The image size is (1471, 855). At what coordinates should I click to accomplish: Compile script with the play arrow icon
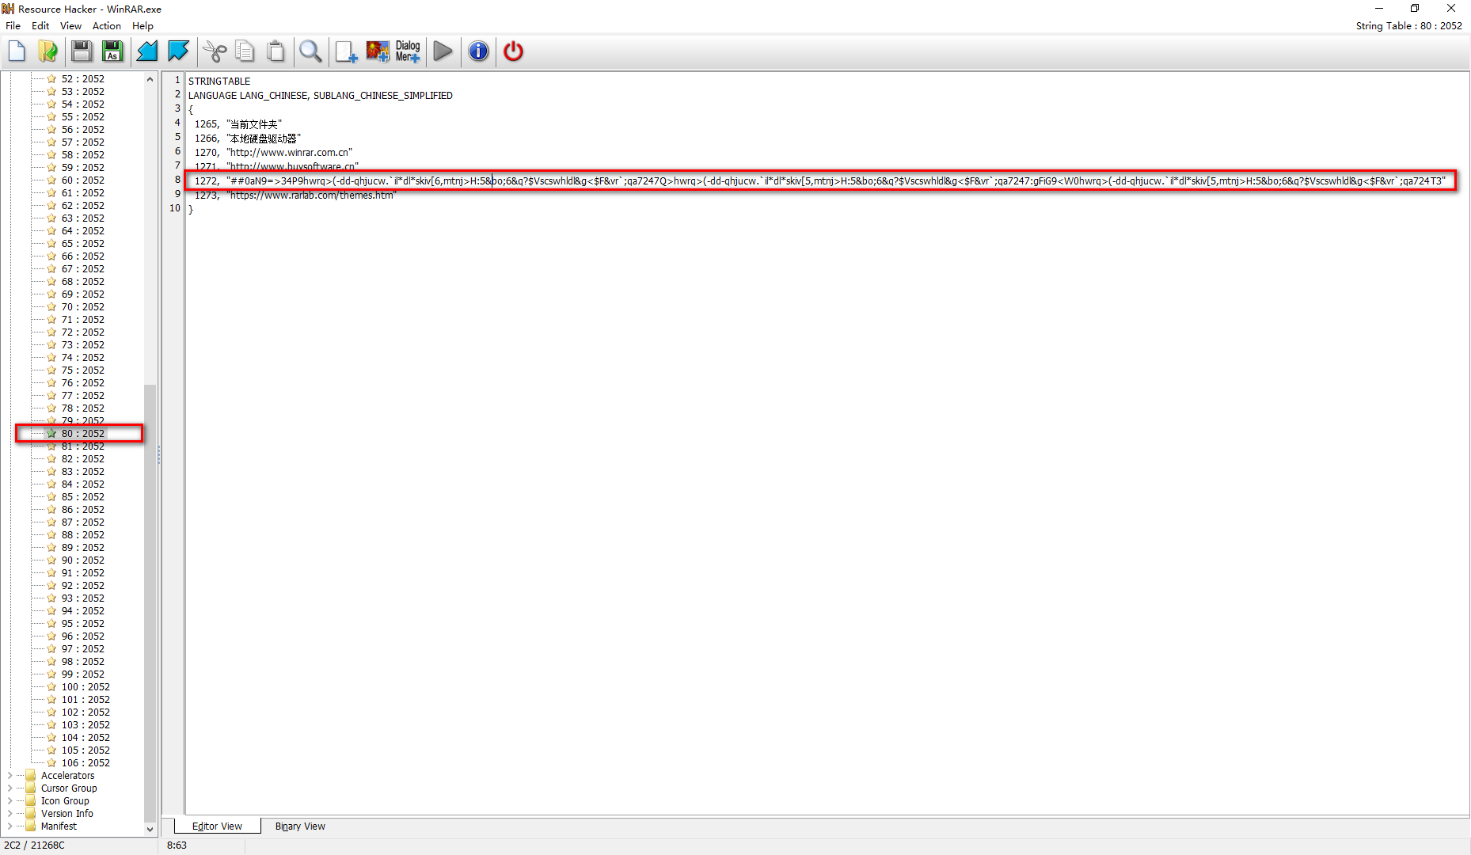tap(443, 51)
